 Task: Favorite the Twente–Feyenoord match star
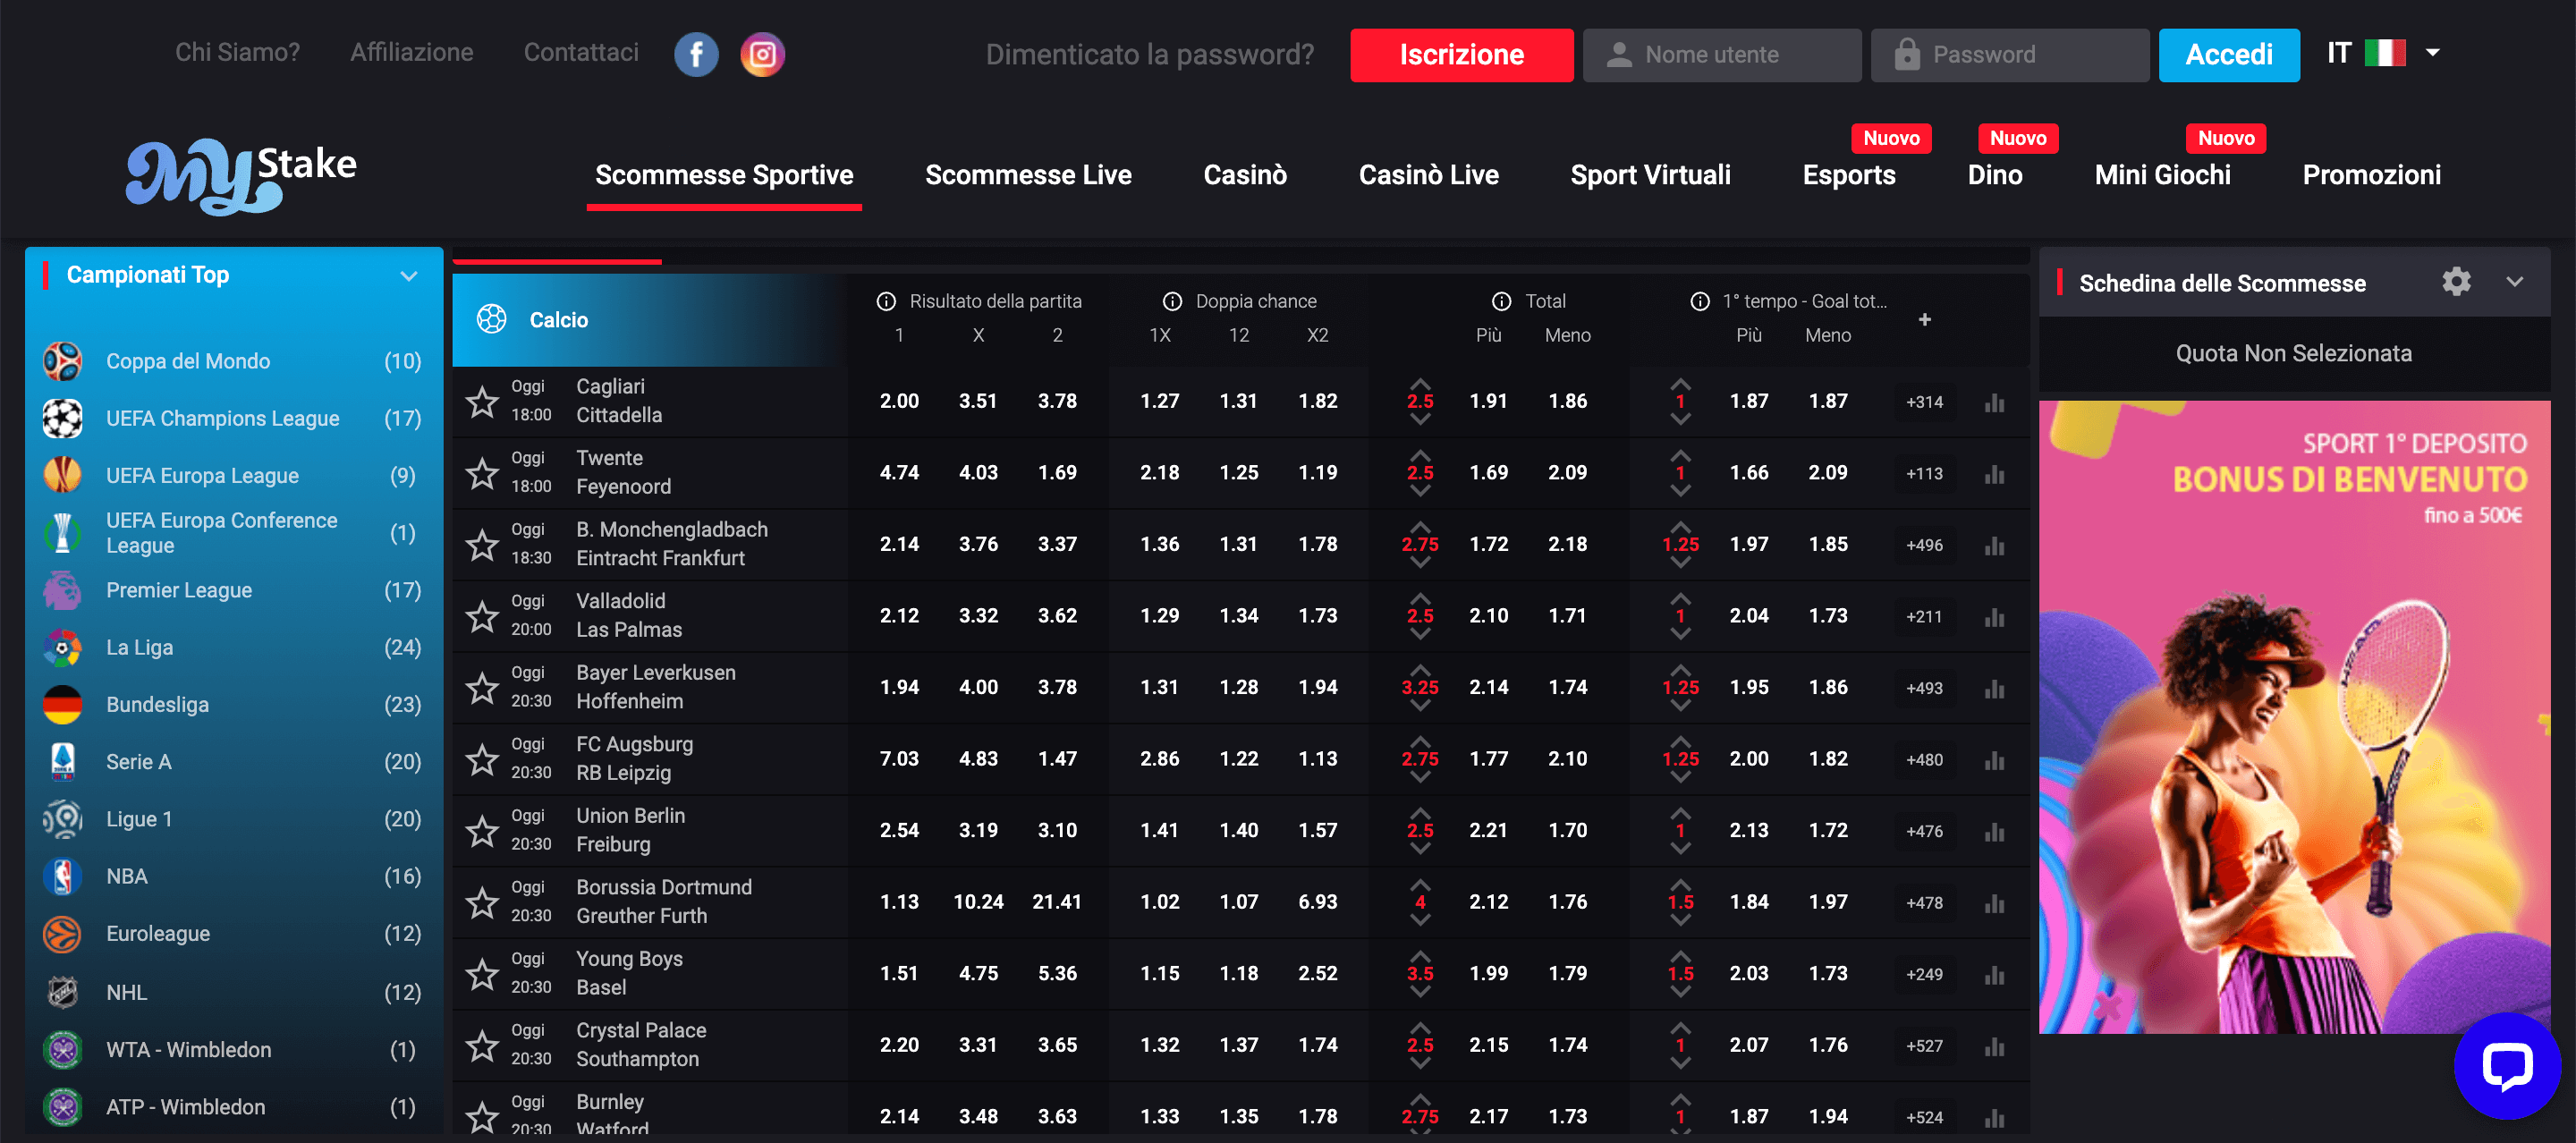click(482, 472)
